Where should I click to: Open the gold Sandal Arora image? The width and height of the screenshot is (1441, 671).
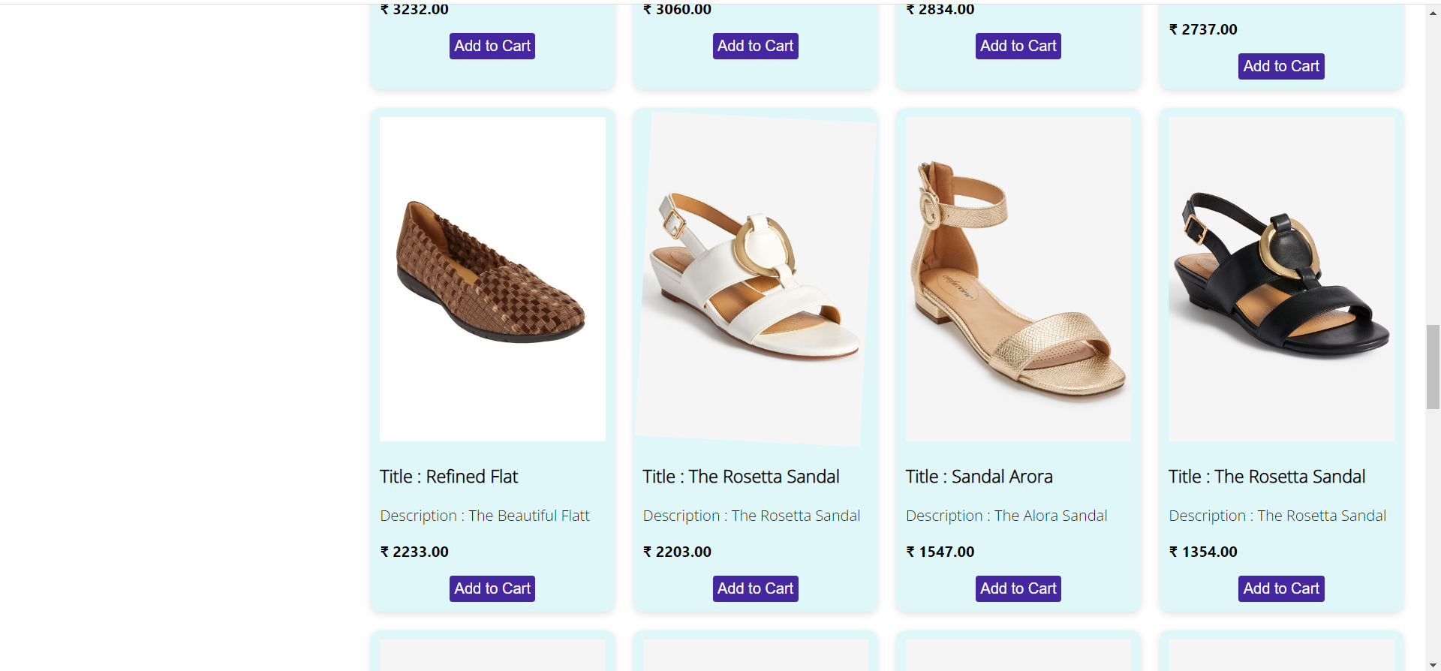pyautogui.click(x=1018, y=278)
